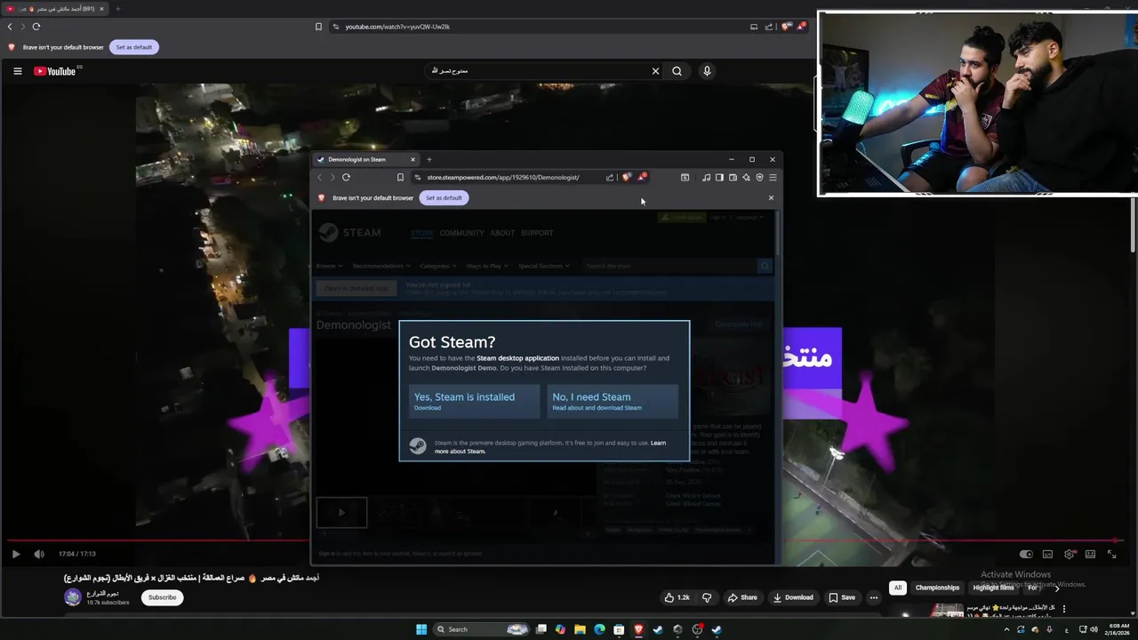Screen dimensions: 1138x640
Task: Mute the YouTube video volume
Action: (x=39, y=554)
